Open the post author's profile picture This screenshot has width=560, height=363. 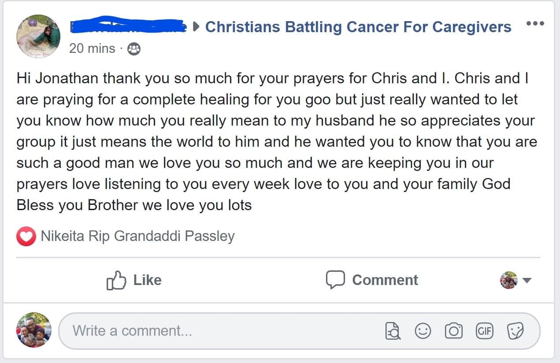point(38,37)
